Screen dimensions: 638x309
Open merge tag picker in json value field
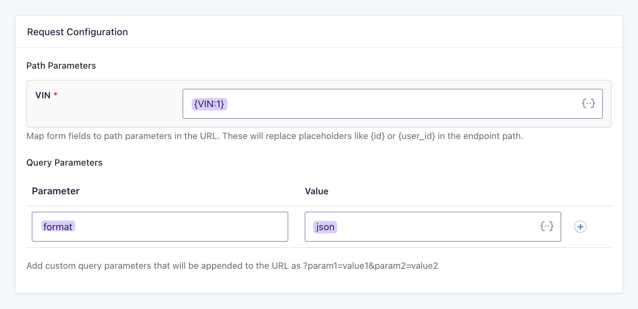click(547, 226)
